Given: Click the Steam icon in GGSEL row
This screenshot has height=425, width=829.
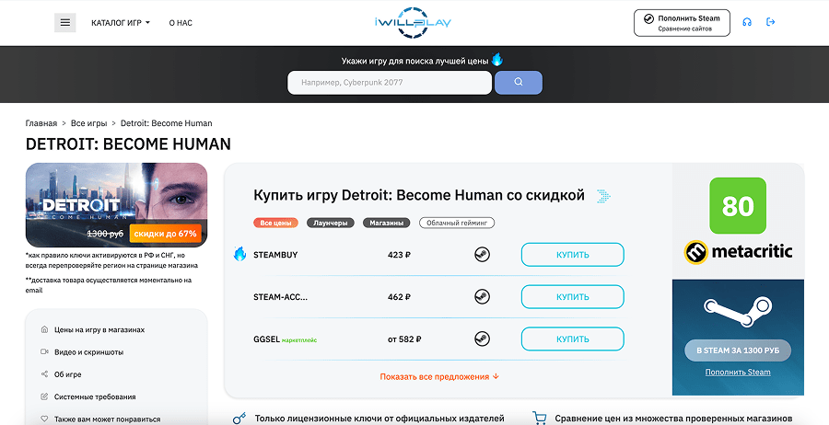Looking at the screenshot, I should [482, 339].
